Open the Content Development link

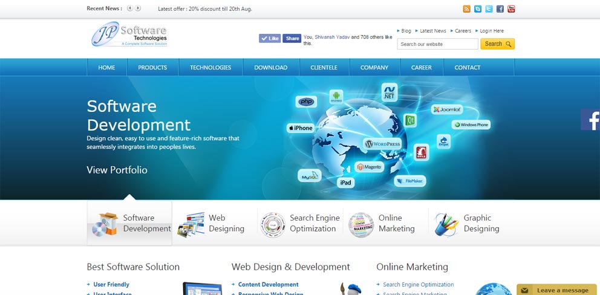click(268, 284)
